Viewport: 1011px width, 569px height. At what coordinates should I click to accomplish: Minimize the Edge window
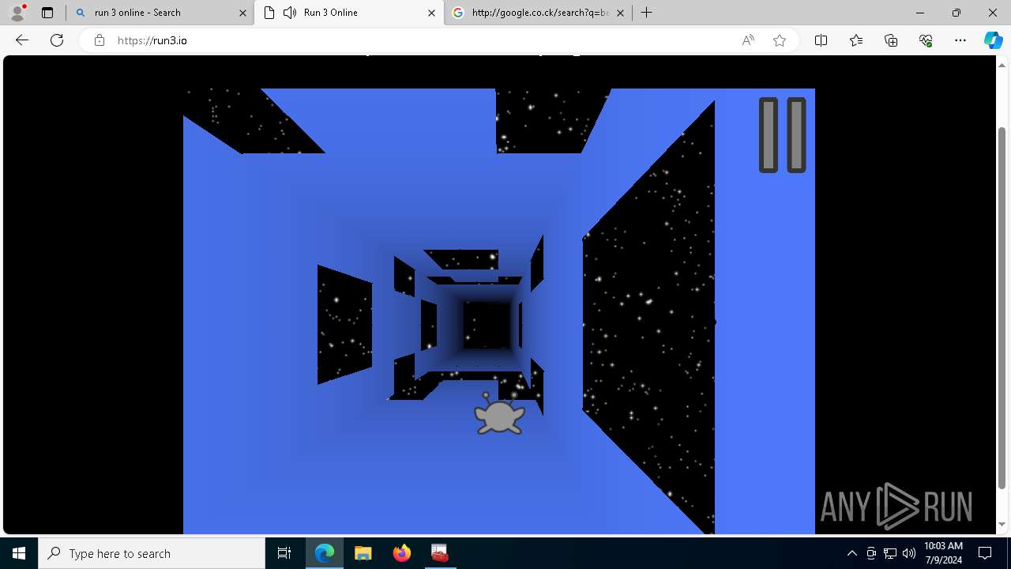[x=920, y=13]
